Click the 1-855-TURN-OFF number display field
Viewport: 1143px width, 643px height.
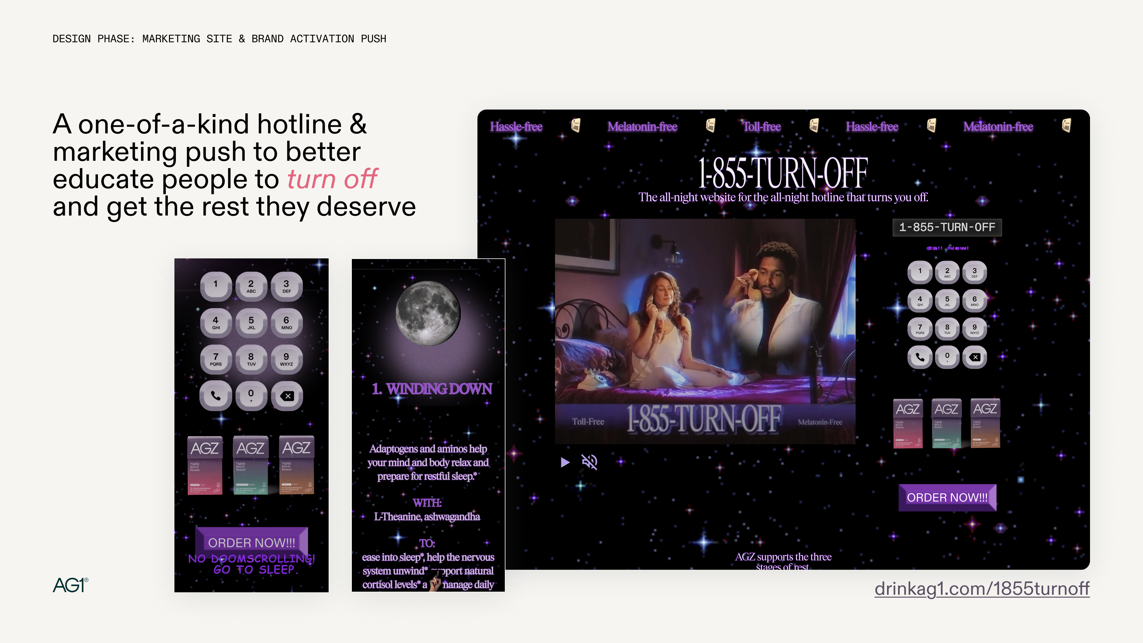point(947,227)
